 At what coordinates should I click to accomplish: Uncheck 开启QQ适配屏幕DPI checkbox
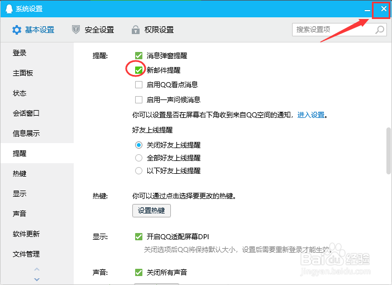click(x=138, y=236)
